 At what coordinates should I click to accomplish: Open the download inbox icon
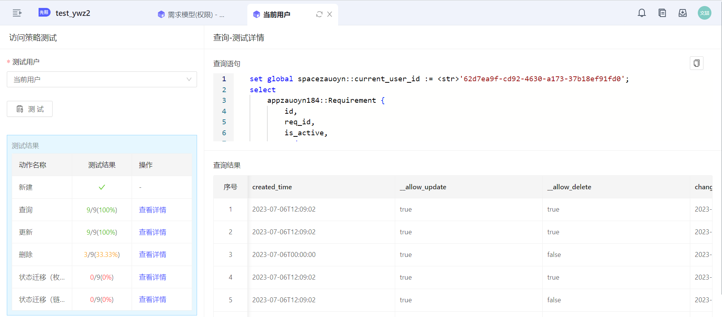[x=682, y=13]
